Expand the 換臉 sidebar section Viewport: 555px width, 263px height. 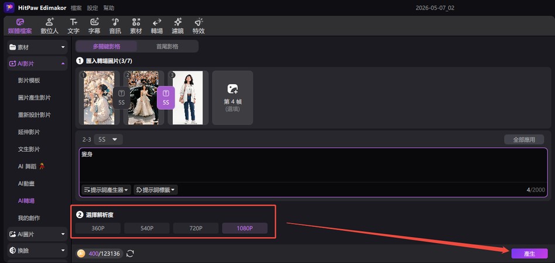click(x=37, y=251)
